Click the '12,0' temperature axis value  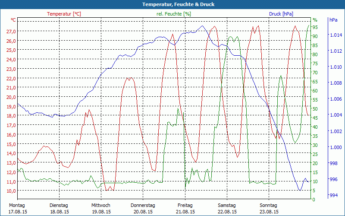tap(11, 172)
